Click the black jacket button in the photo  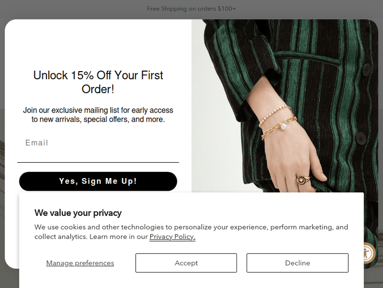361,138
